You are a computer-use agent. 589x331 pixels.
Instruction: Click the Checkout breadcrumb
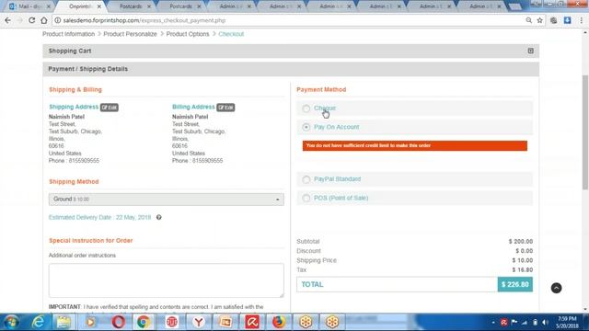(x=231, y=34)
